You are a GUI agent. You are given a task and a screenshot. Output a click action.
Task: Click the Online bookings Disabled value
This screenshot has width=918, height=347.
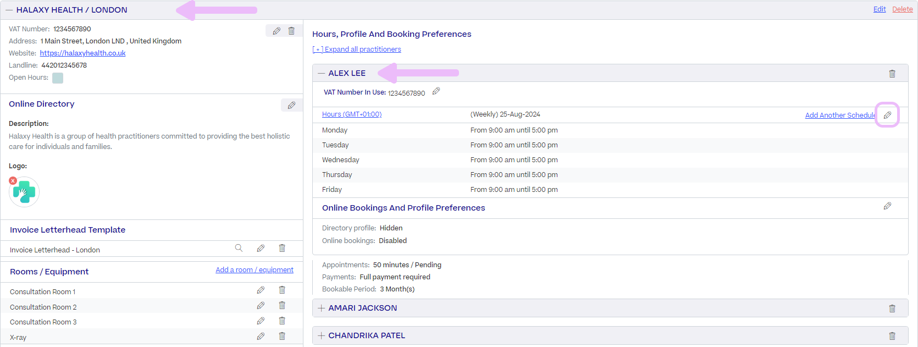tap(392, 241)
